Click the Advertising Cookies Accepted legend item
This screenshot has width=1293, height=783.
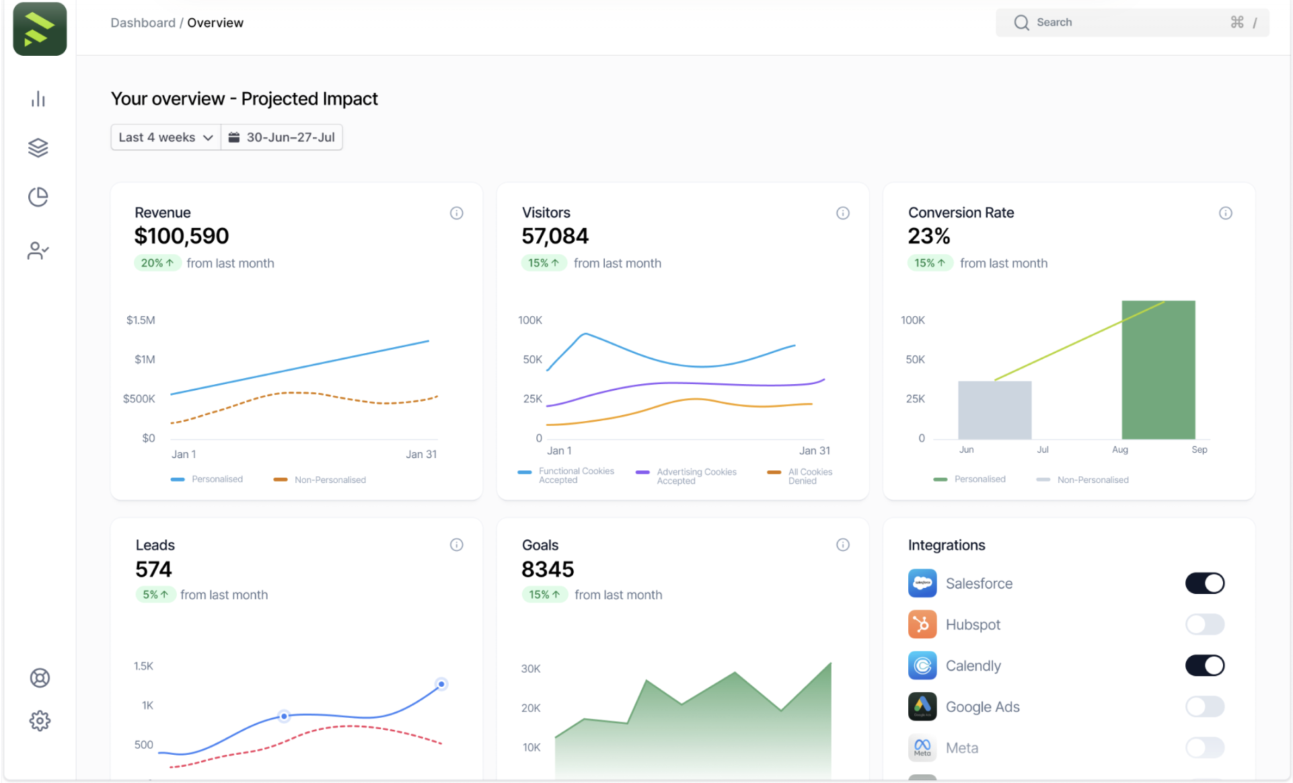click(688, 476)
